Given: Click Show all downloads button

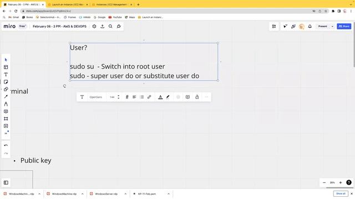Looking at the screenshot, I should [x=341, y=193].
